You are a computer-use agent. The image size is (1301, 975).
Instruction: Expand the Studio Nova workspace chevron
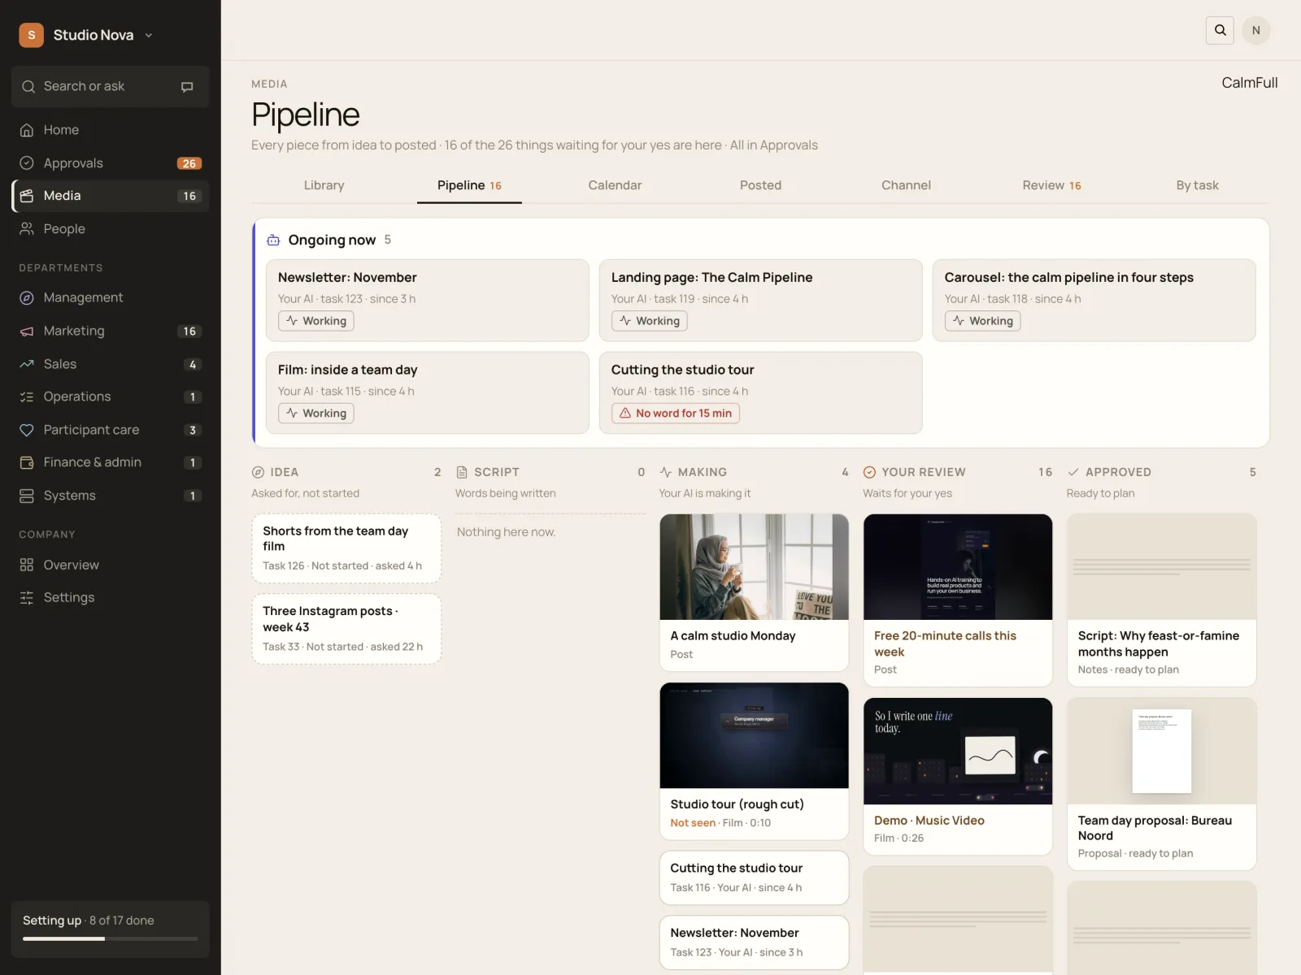(x=149, y=36)
